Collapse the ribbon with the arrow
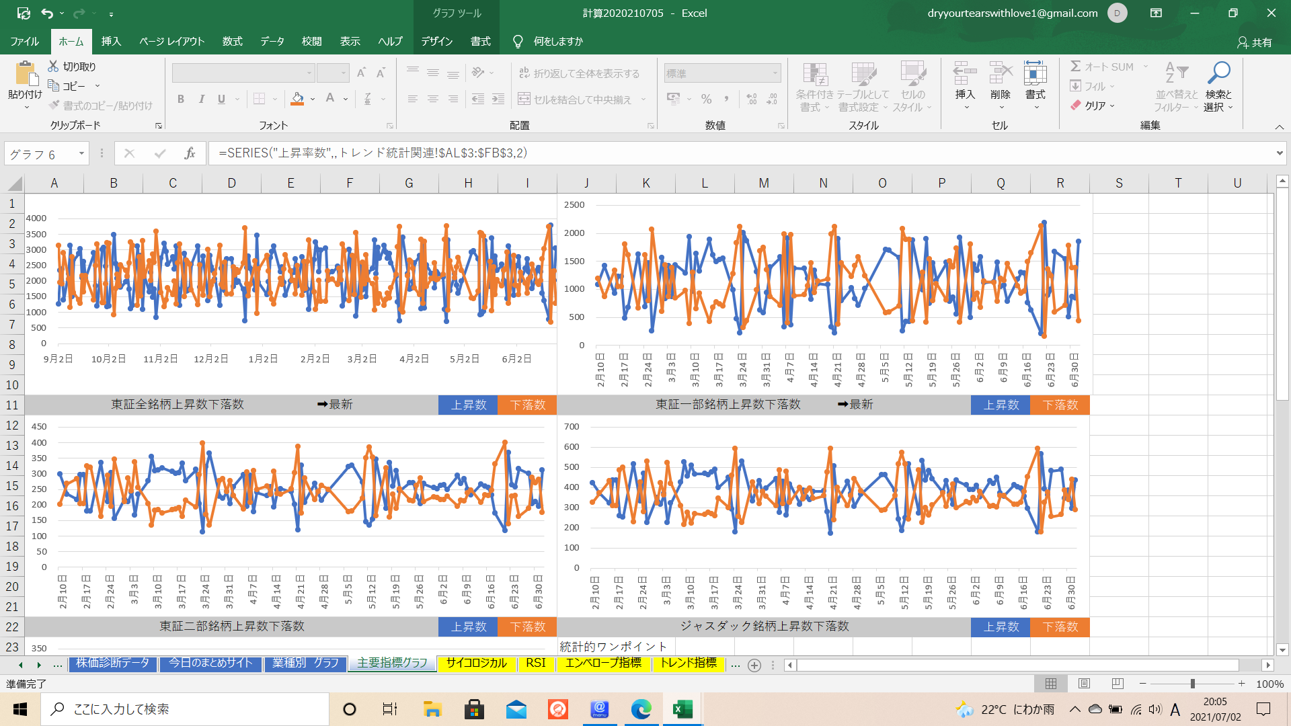Image resolution: width=1291 pixels, height=726 pixels. coord(1279,127)
